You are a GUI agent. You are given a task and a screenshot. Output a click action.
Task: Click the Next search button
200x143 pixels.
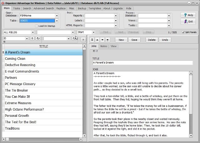121,32
